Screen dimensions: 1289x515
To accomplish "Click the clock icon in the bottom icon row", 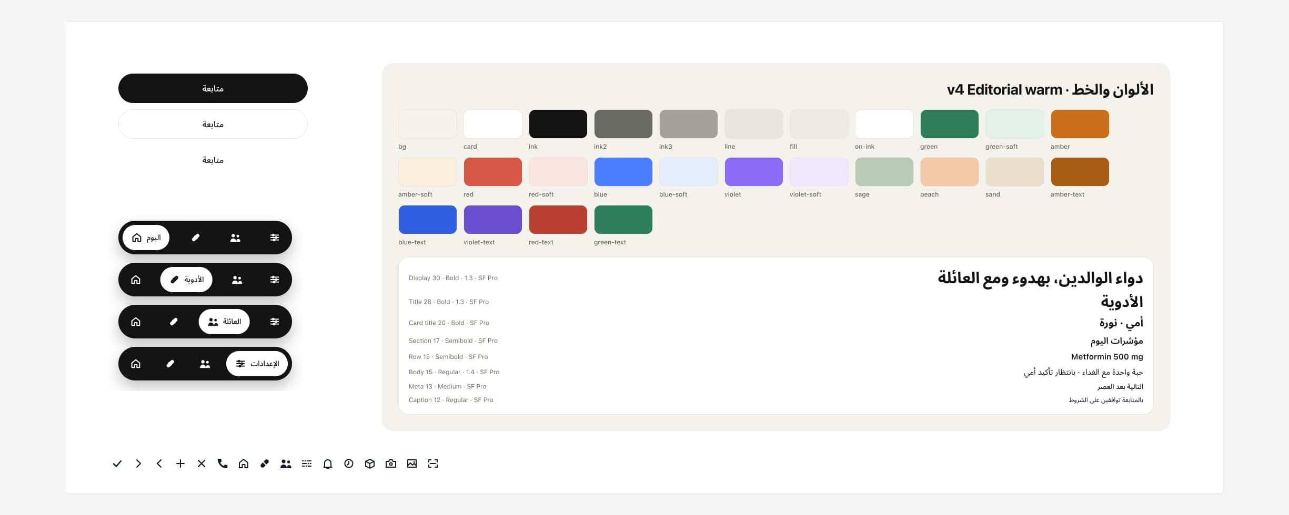I will (349, 463).
